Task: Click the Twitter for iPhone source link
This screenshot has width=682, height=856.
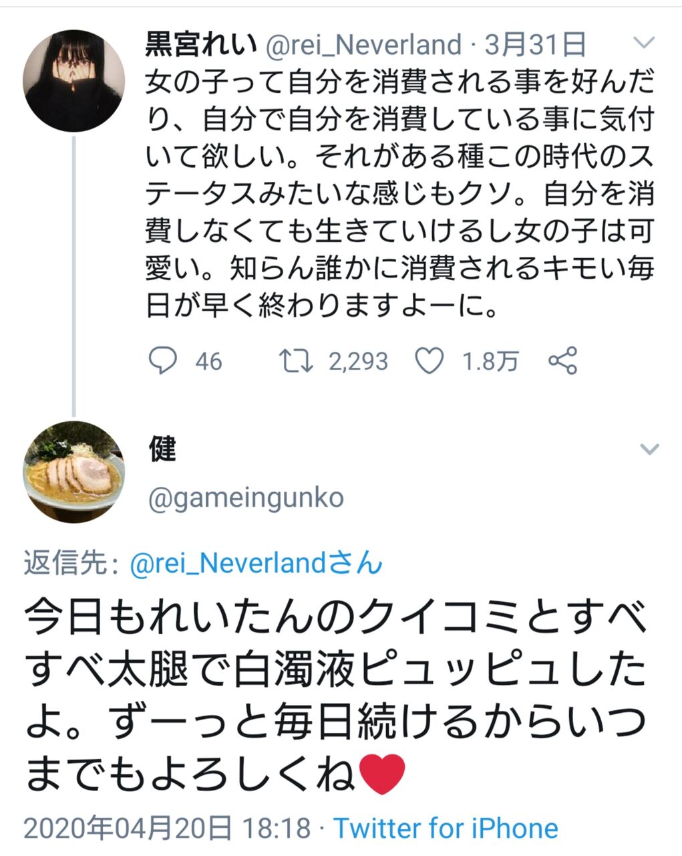Action: [x=446, y=829]
